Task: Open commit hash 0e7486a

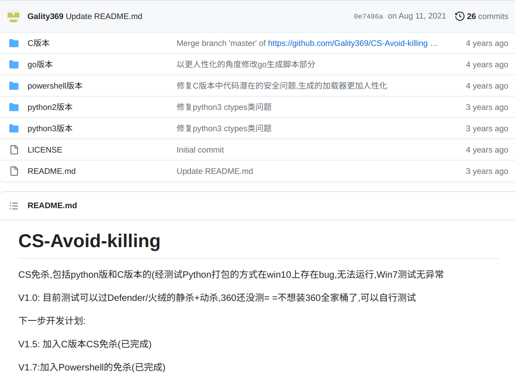Action: 368,16
